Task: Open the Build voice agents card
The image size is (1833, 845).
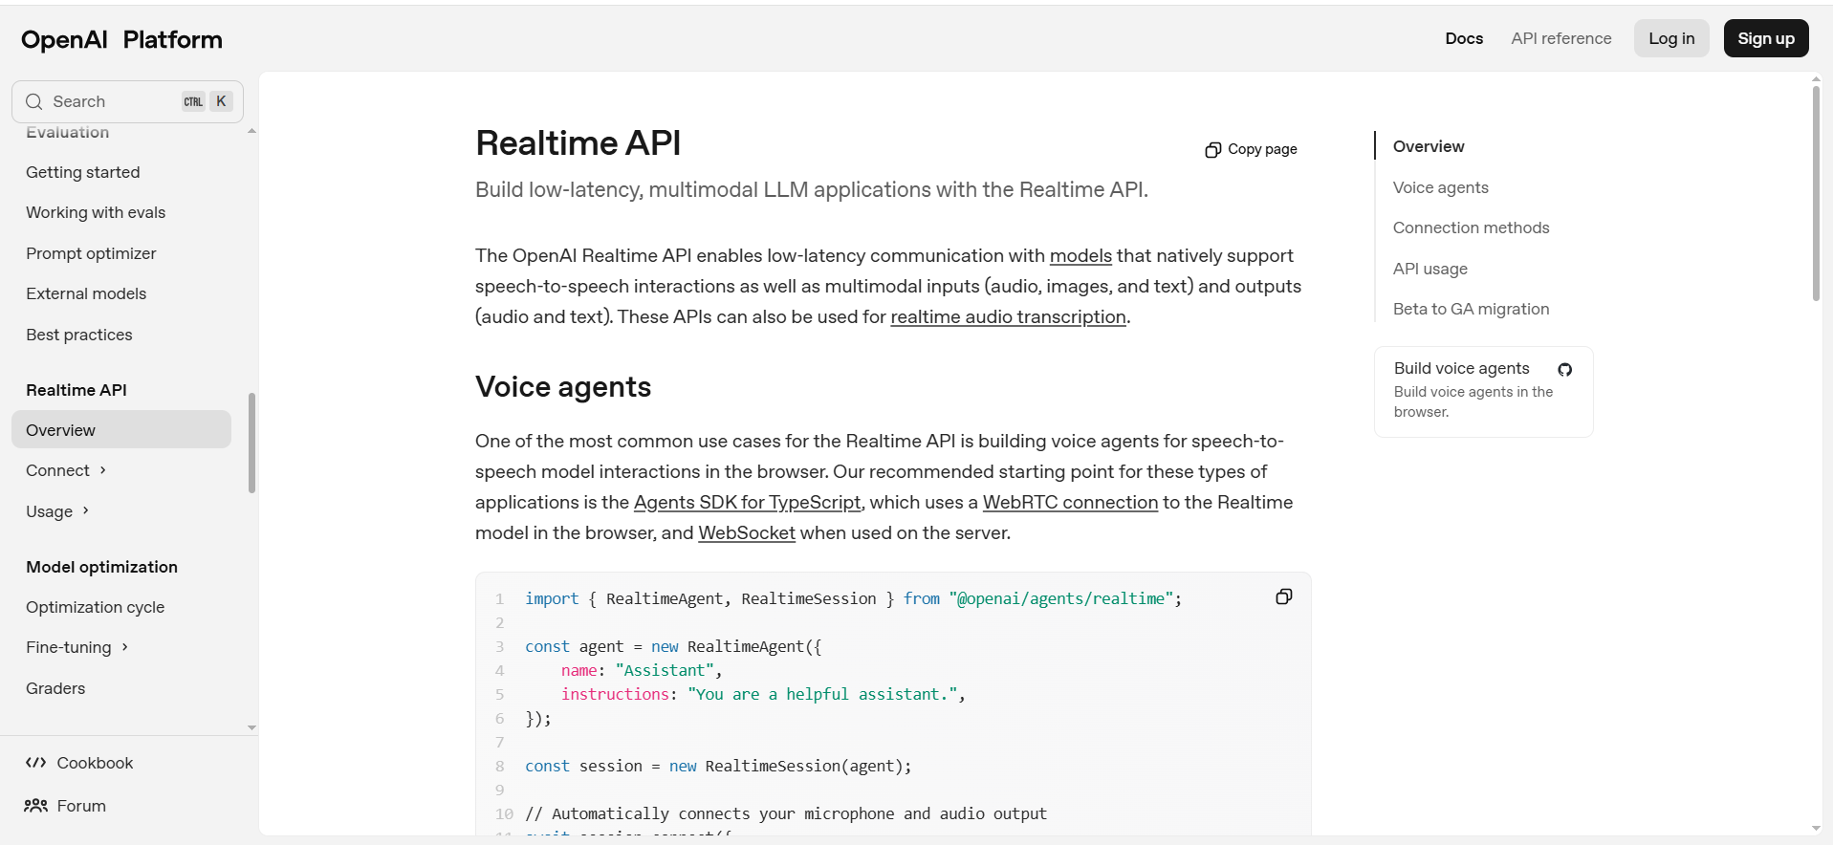Action: tap(1483, 391)
